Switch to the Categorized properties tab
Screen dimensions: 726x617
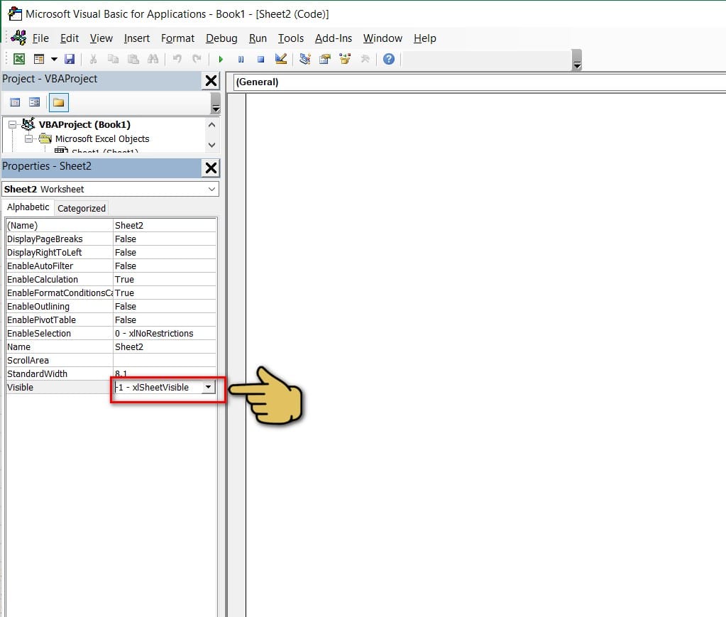click(82, 208)
